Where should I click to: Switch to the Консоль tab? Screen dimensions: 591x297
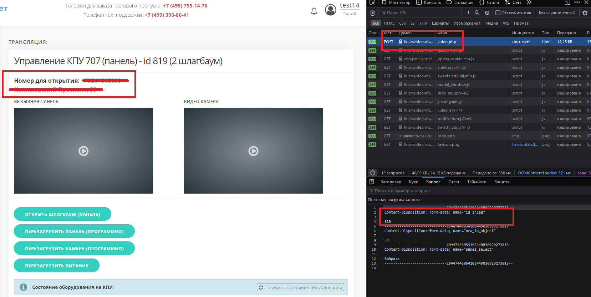(429, 2)
